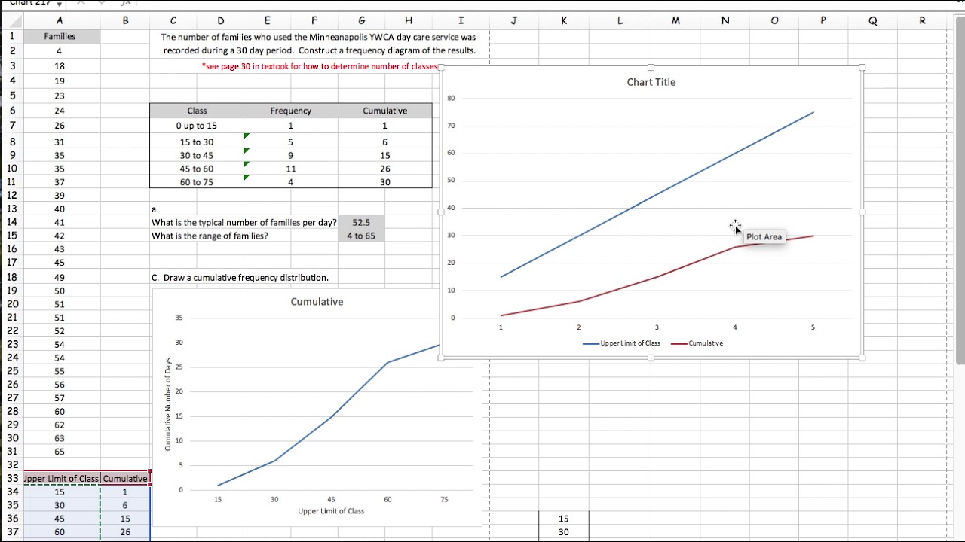Select the cell containing 65 in column A

pyautogui.click(x=60, y=452)
